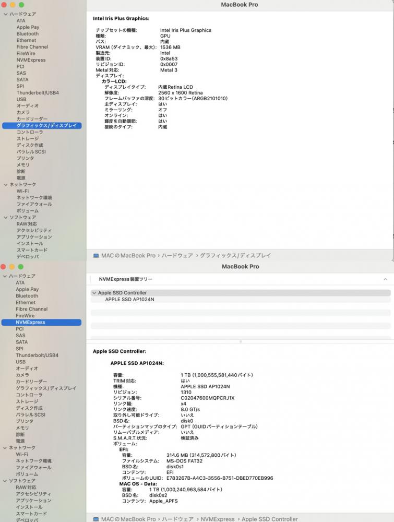Click the Intel Iris Plus Graphics heading
Viewport: 394px width, 522px height.
tap(121, 19)
